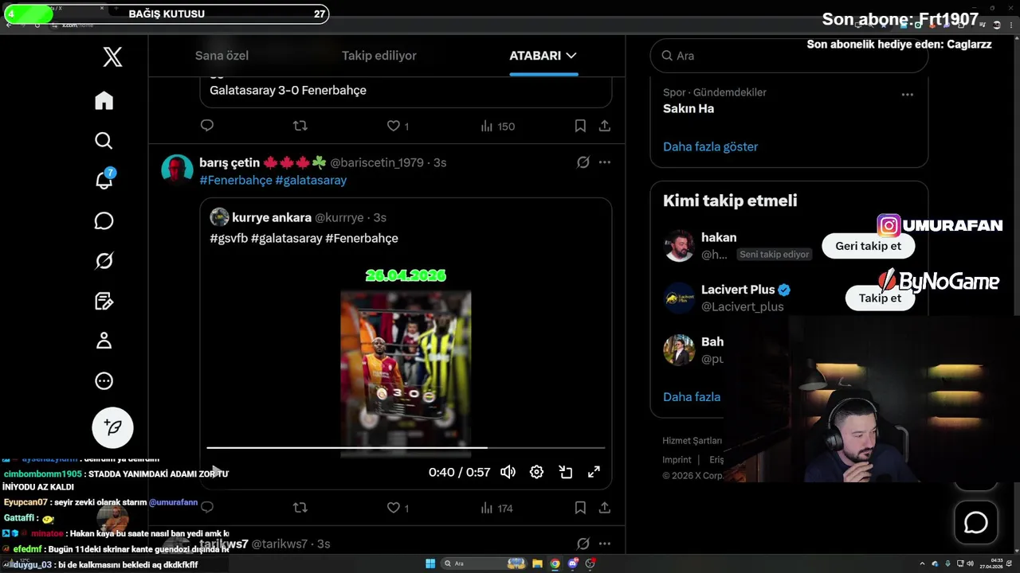Screen dimensions: 1020x573
Task: Share the Galatasaray 3-0 Fenerbahçe tweet
Action: 605,126
